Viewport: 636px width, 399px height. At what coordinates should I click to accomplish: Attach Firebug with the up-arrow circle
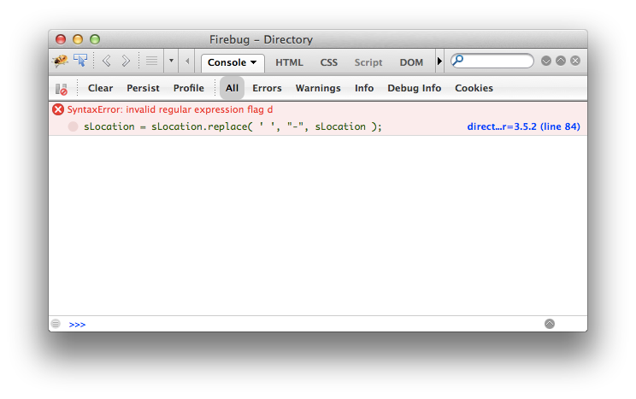pyautogui.click(x=561, y=61)
